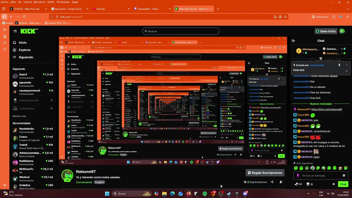Open Firefox sidebar toggle icon
Viewport: 352px width, 198px height.
pos(4,17)
